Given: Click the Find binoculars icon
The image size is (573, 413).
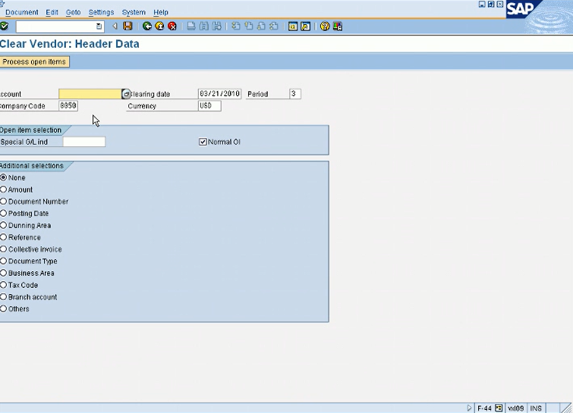Looking at the screenshot, I should 204,27.
